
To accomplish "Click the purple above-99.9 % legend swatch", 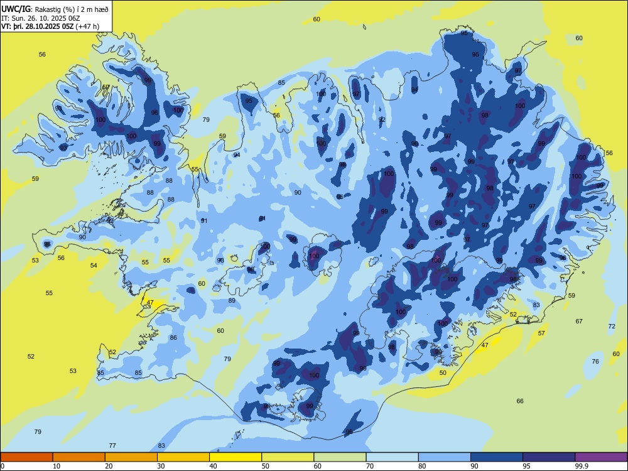I will (x=601, y=457).
